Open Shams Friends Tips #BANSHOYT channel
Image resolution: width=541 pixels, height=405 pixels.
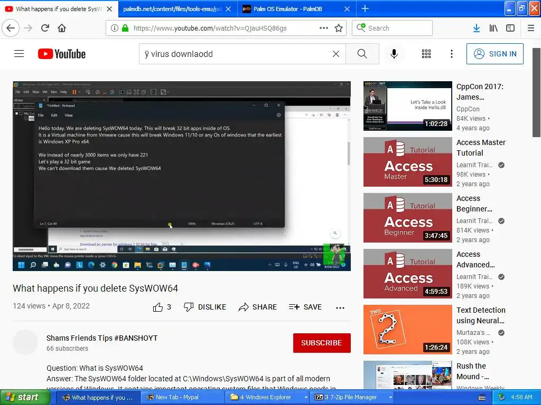102,338
